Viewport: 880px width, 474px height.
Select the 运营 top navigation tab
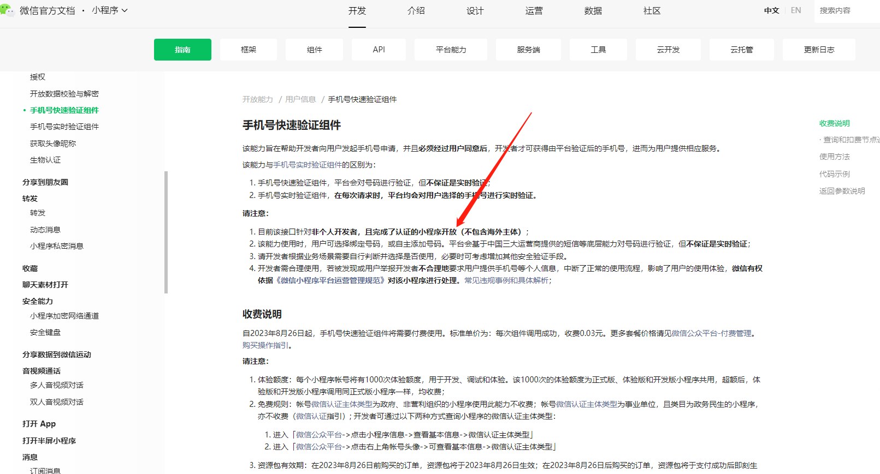pos(534,11)
